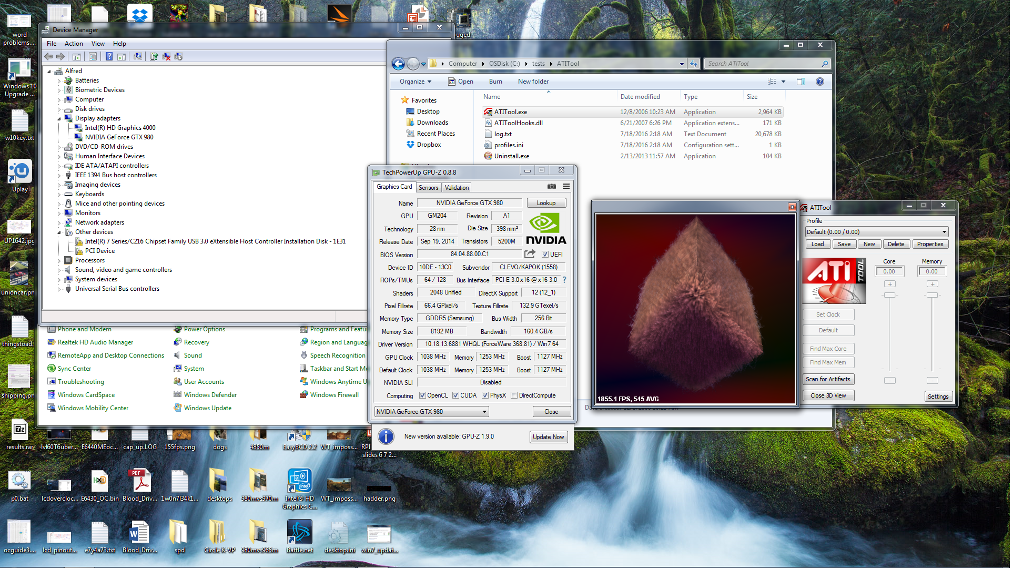Click show/hide console tree toolbar icon

pos(77,57)
